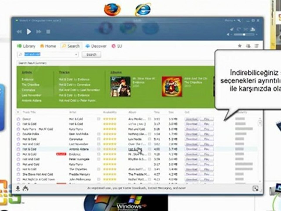Open settings via the wrench icon
The width and height of the screenshot is (281, 211).
click(x=239, y=21)
